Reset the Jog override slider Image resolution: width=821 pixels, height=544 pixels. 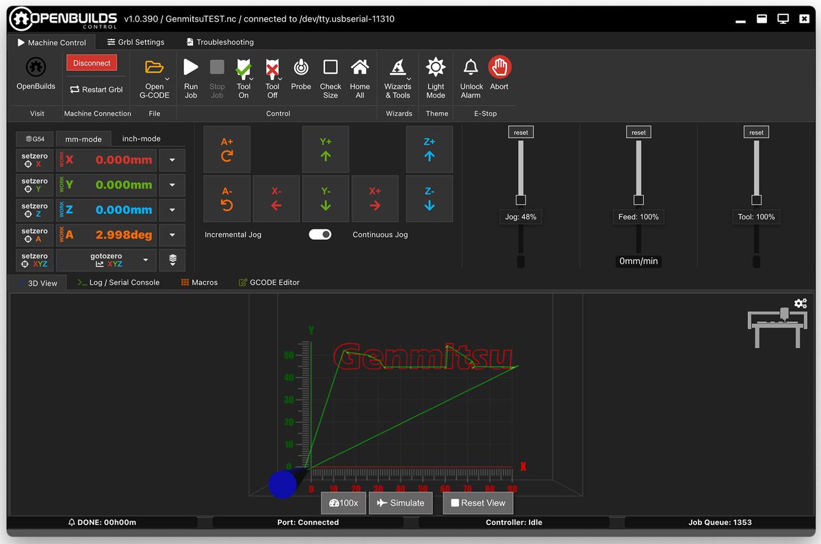[521, 133]
